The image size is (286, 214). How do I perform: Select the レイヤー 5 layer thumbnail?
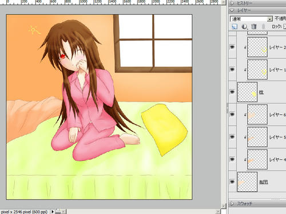point(257,137)
